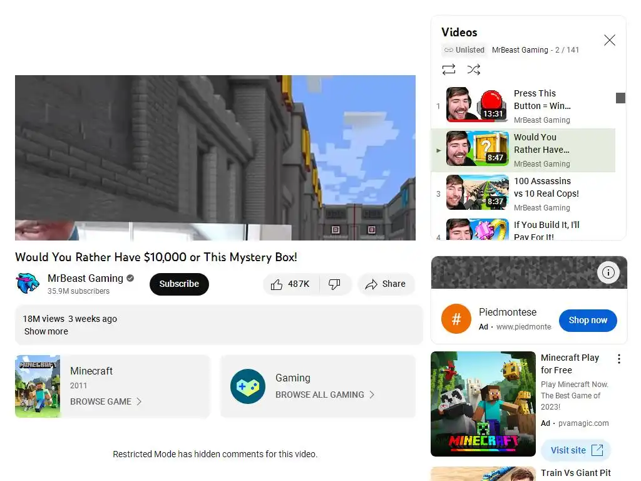Image resolution: width=641 pixels, height=481 pixels.
Task: Click 'Minecraft Play for Free' ad title
Action: pos(570,364)
